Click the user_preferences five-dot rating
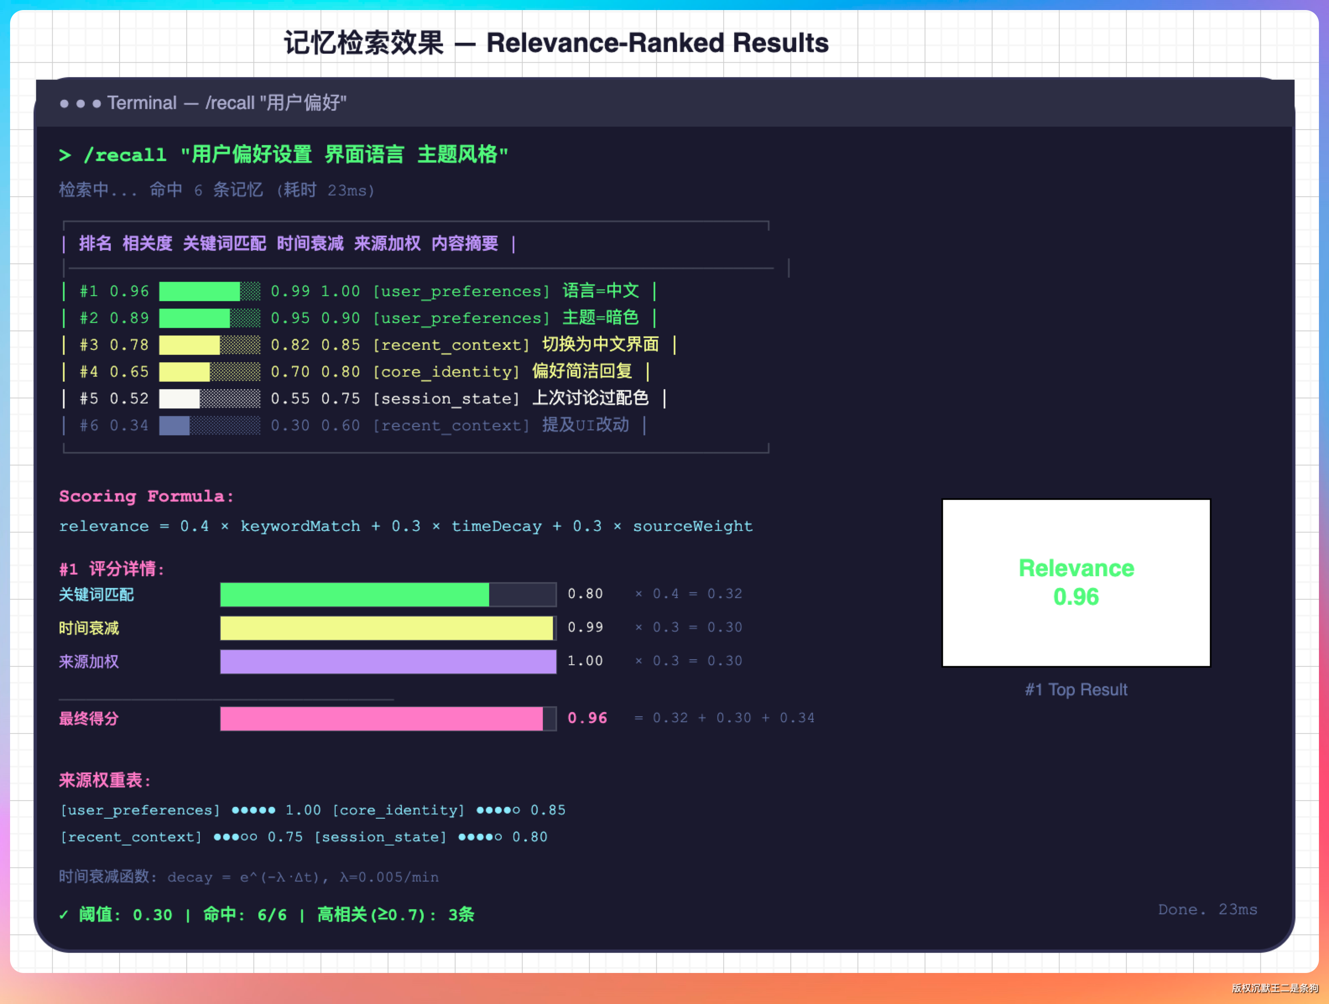Screen dimensions: 1329x1004 click(x=253, y=810)
